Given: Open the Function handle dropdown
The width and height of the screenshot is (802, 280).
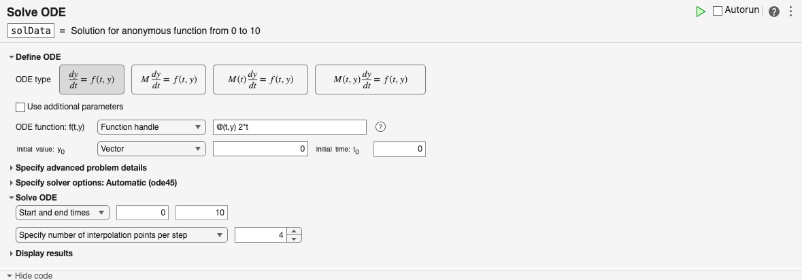Looking at the screenshot, I should coord(151,127).
